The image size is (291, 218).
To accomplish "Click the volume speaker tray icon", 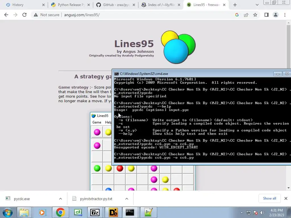I will (x=262, y=213).
